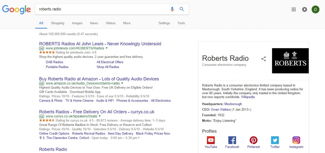Open the Buy Roberts Radio at Amazon result
Image resolution: width=325 pixels, height=153 pixels.
click(99, 79)
